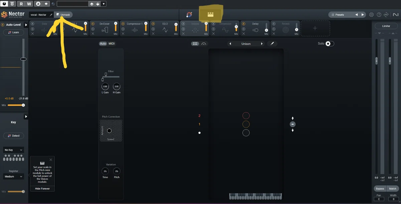Load the previous preset arrow
Screen dimensions: 401x204
point(356,15)
